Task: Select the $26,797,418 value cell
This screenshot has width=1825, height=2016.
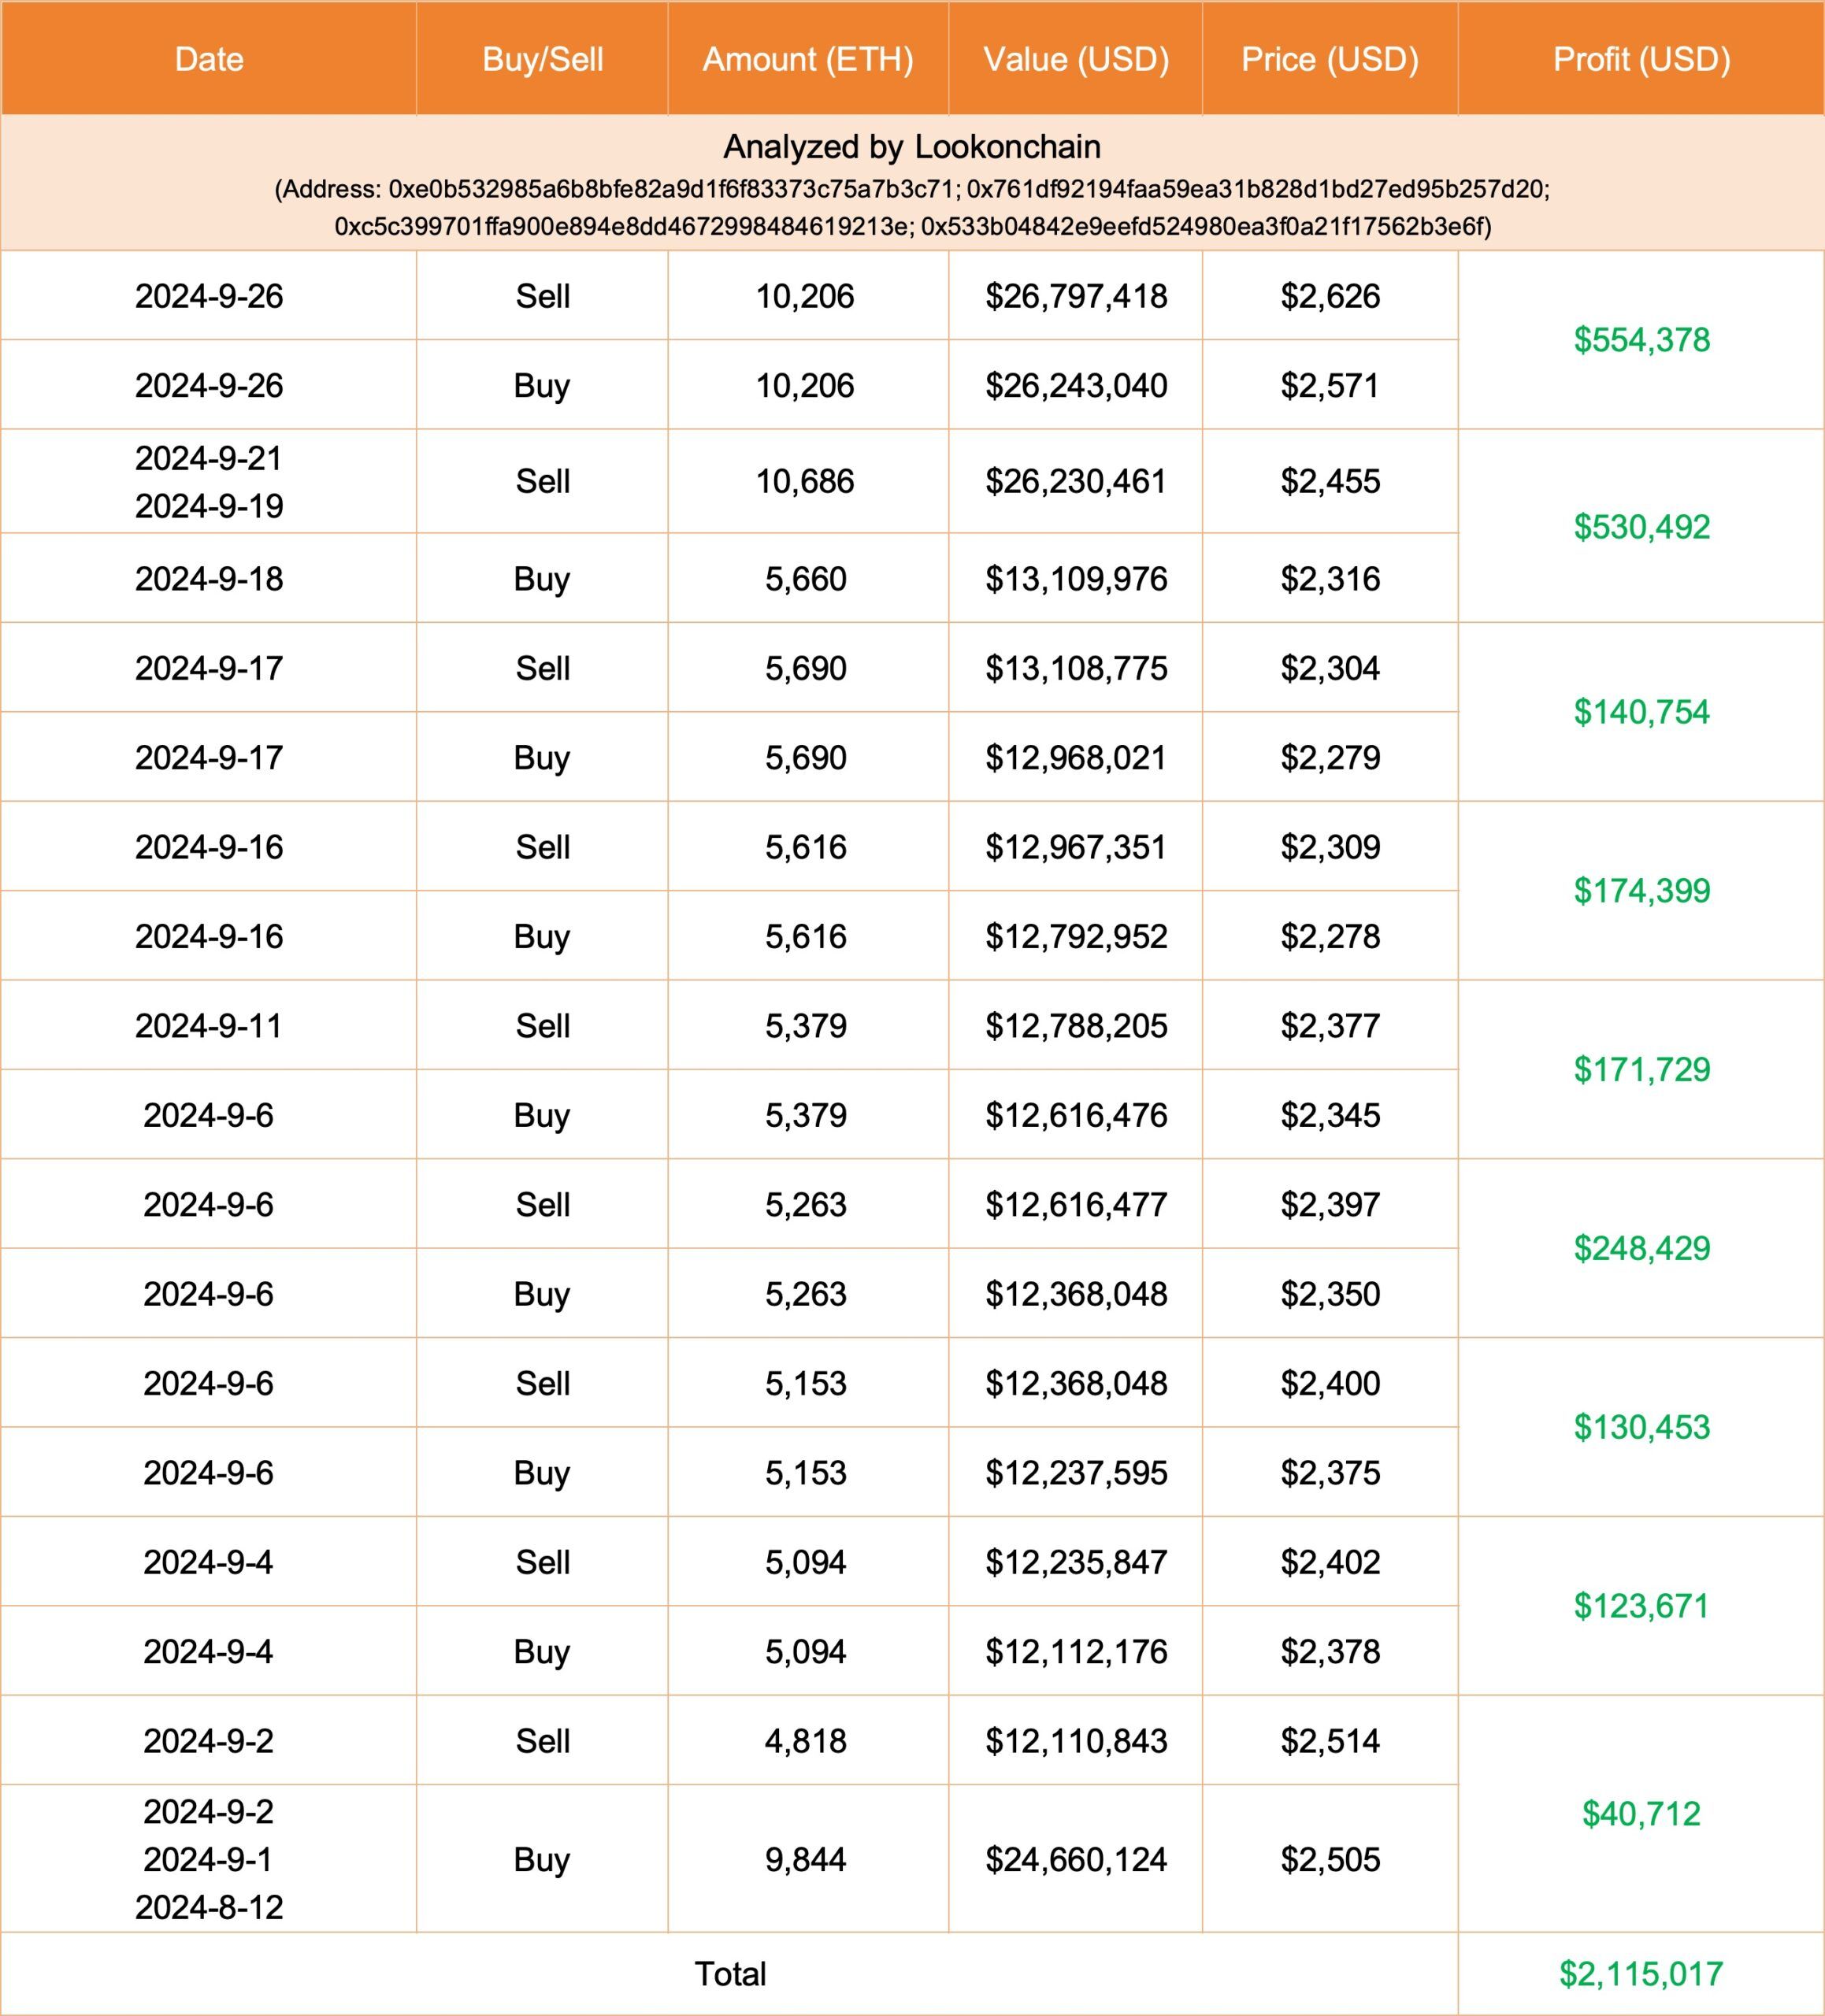Action: [1076, 296]
